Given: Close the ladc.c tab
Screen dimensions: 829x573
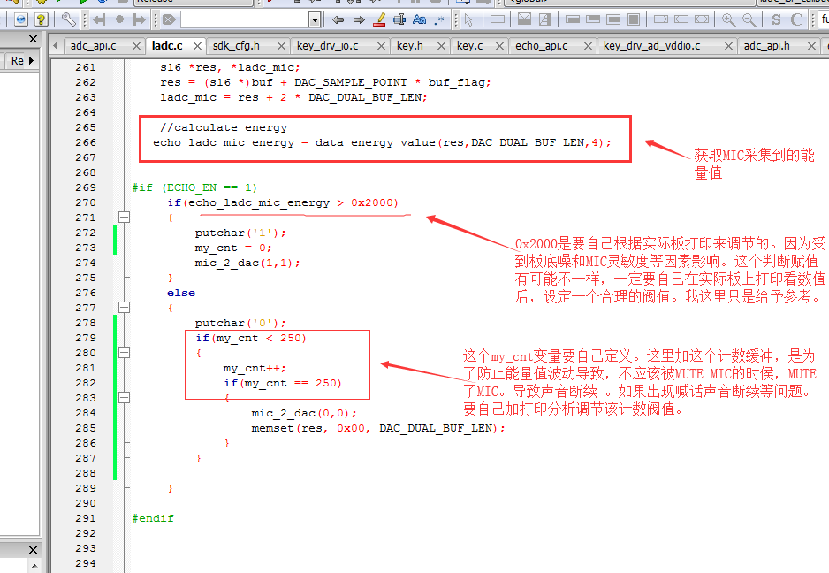Looking at the screenshot, I should [x=197, y=47].
